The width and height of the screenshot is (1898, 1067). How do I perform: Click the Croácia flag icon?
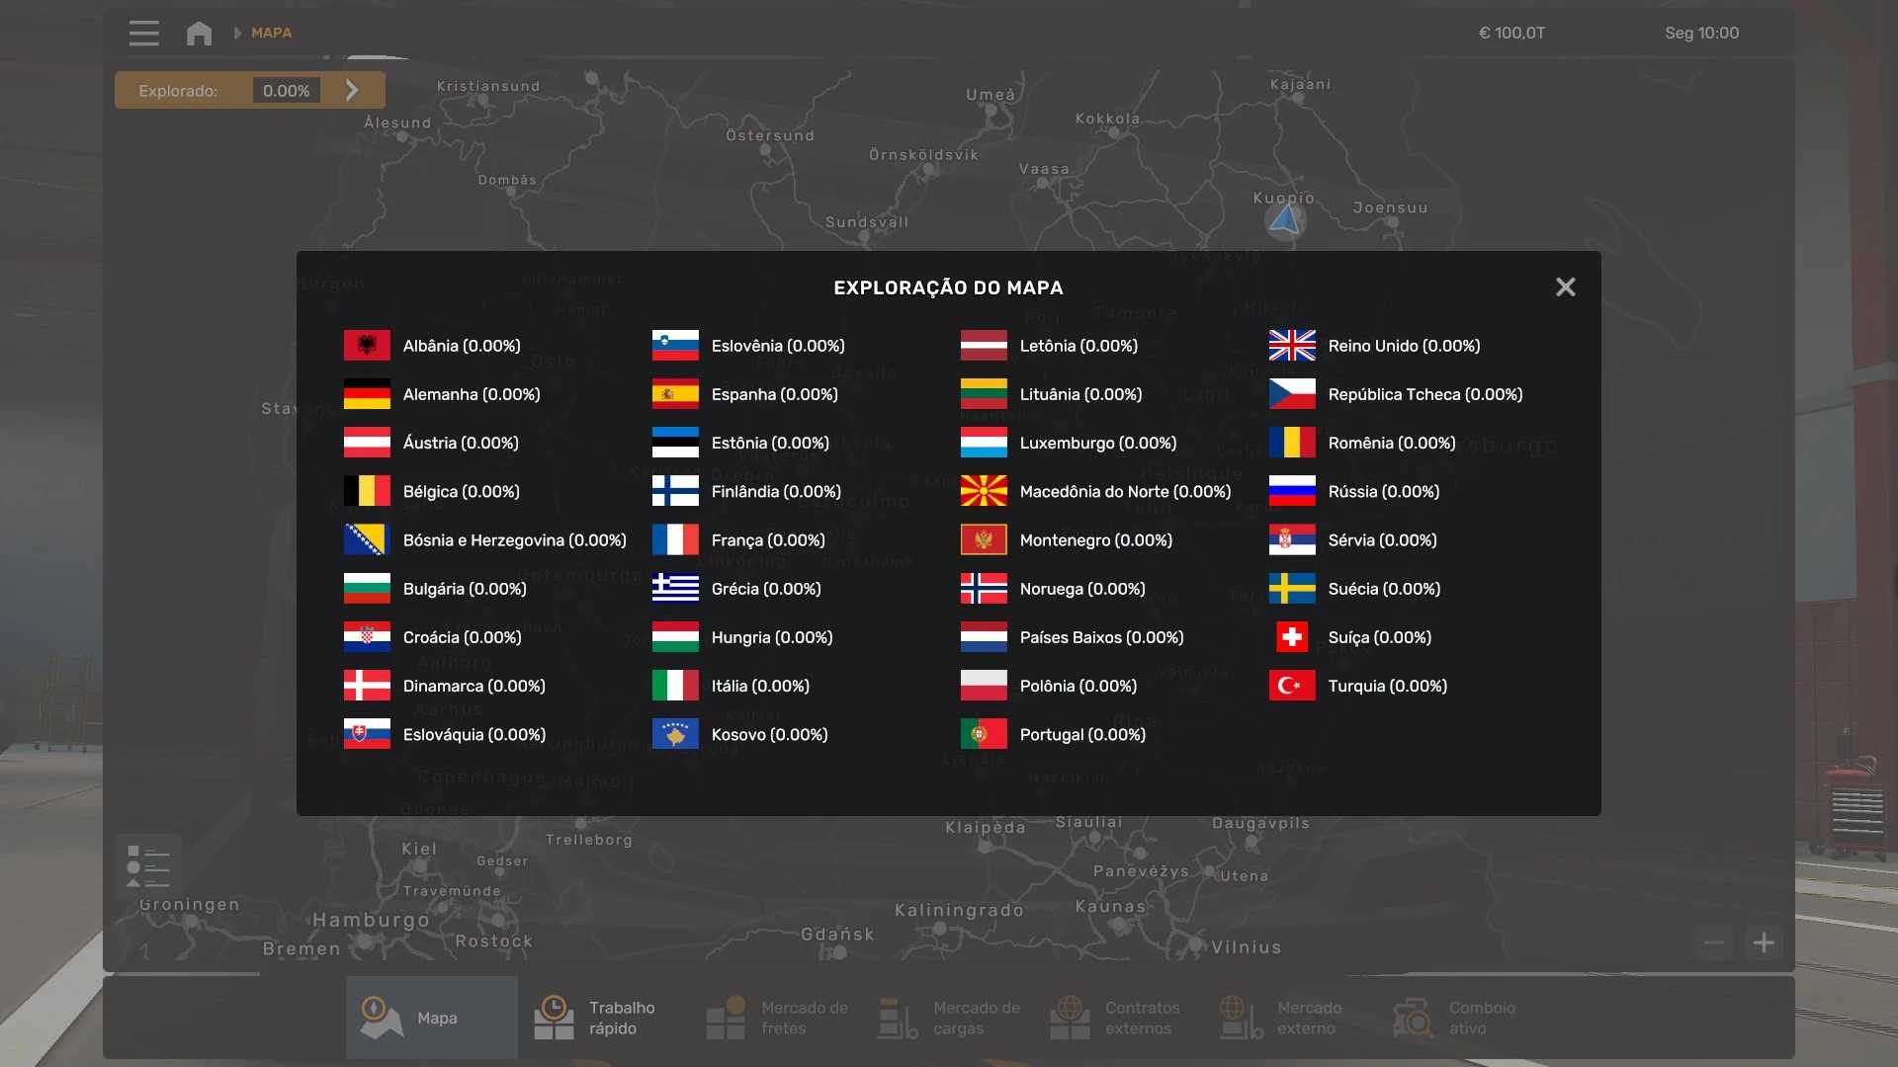click(367, 637)
